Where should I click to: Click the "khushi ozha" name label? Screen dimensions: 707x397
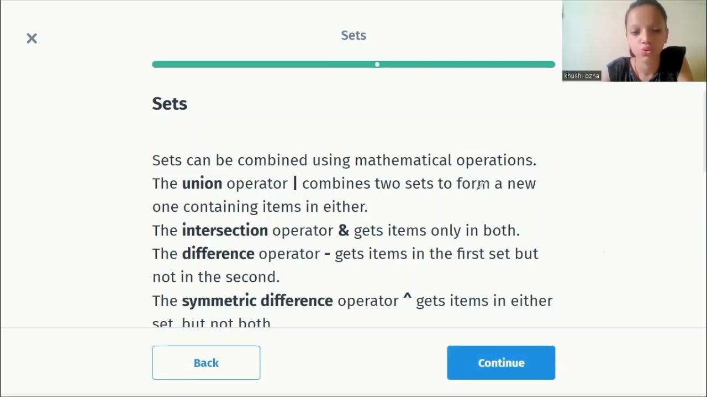[582, 76]
